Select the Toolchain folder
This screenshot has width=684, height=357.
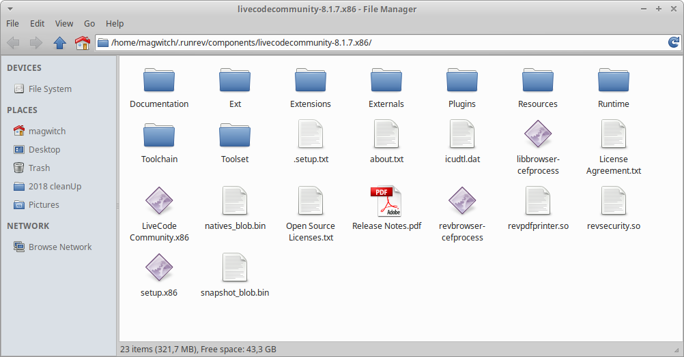(x=159, y=134)
